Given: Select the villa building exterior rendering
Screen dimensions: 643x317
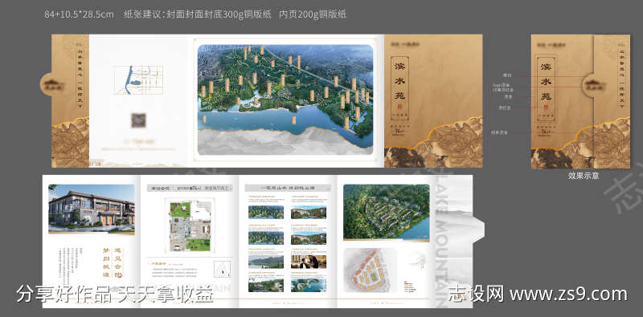Looking at the screenshot, I should point(92,209).
